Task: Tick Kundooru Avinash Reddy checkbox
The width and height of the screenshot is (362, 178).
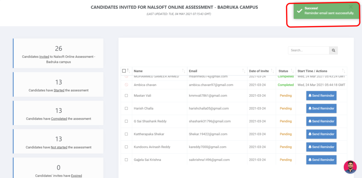Action: 126,147
